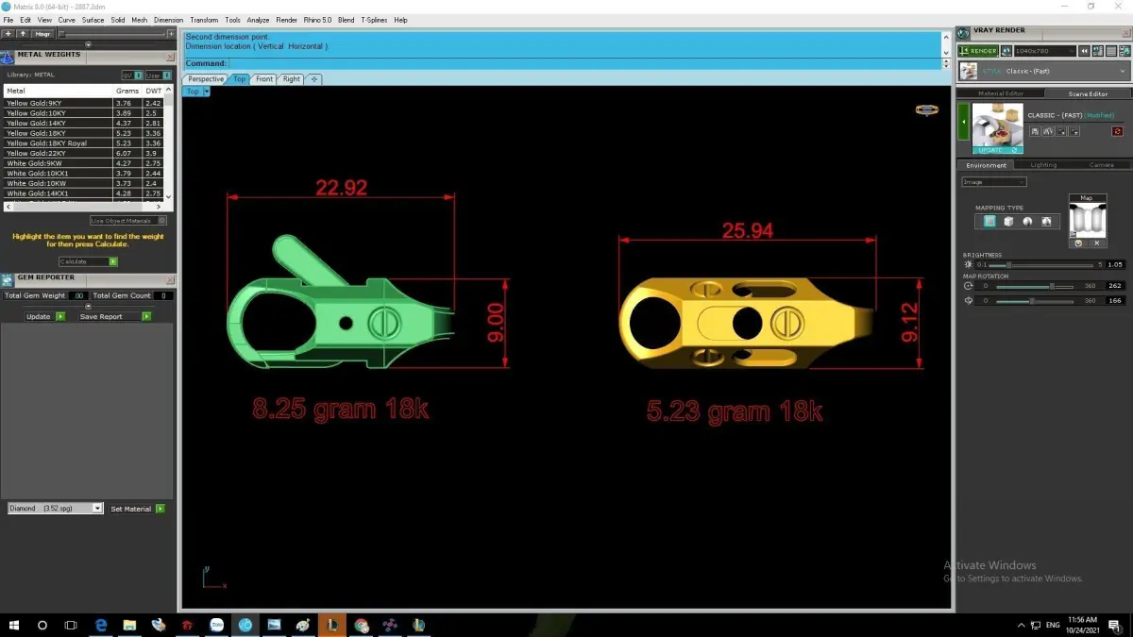This screenshot has height=637, width=1133.
Task: Click the Update button in Gem Reporter
Action: pyautogui.click(x=45, y=316)
